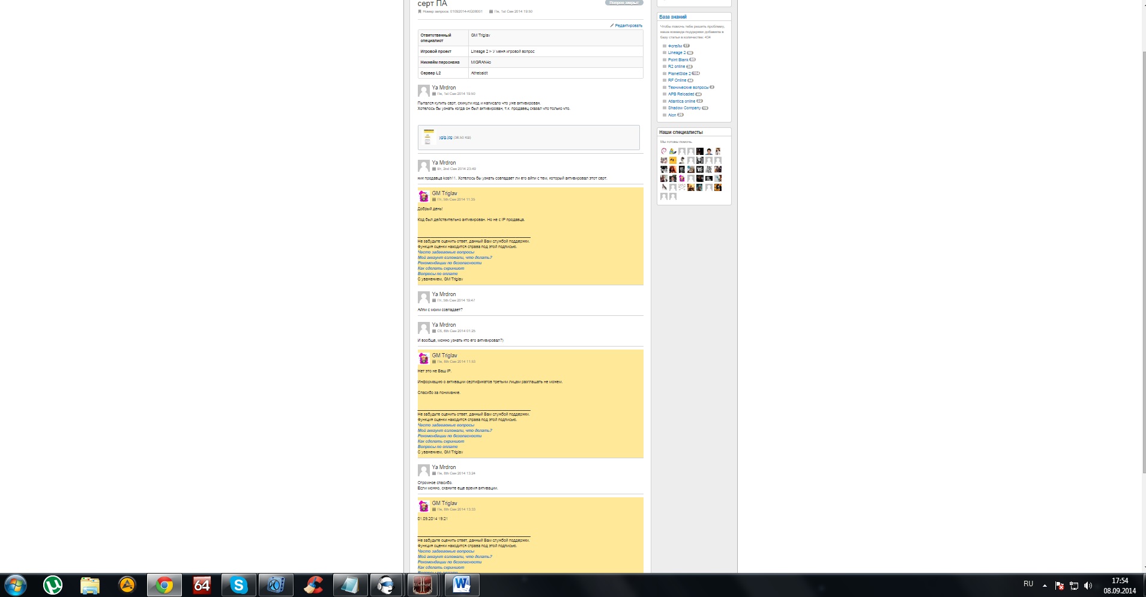1146x597 pixels.
Task: Click the База знаний panel heading
Action: tap(673, 17)
